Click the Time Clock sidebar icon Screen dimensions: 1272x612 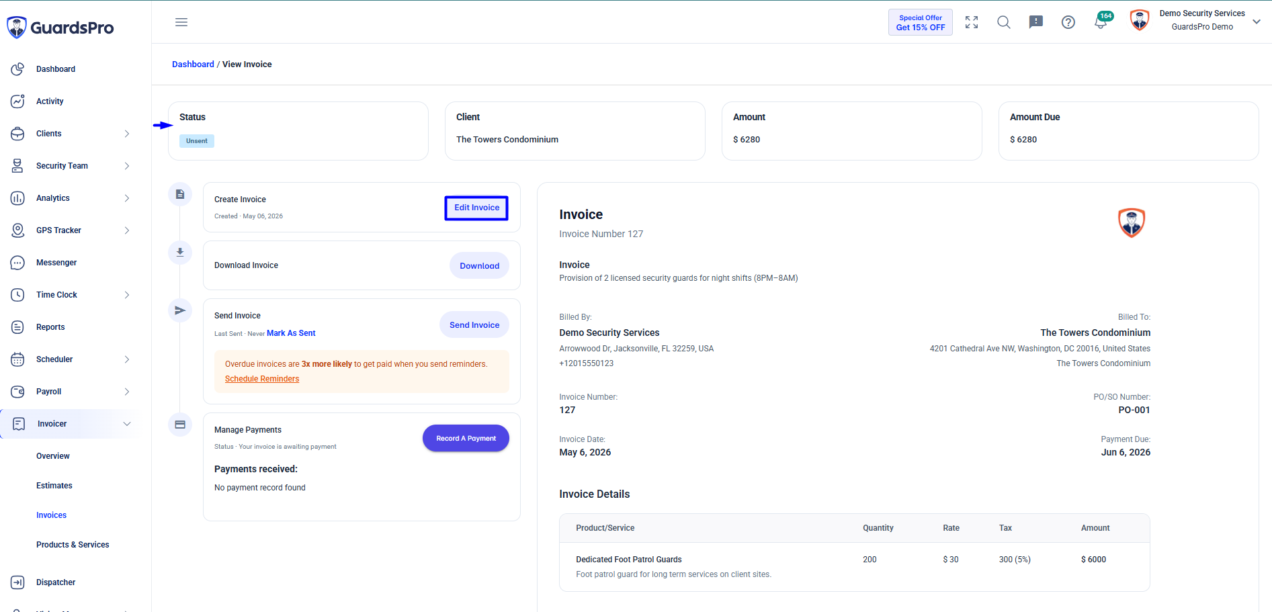[18, 295]
